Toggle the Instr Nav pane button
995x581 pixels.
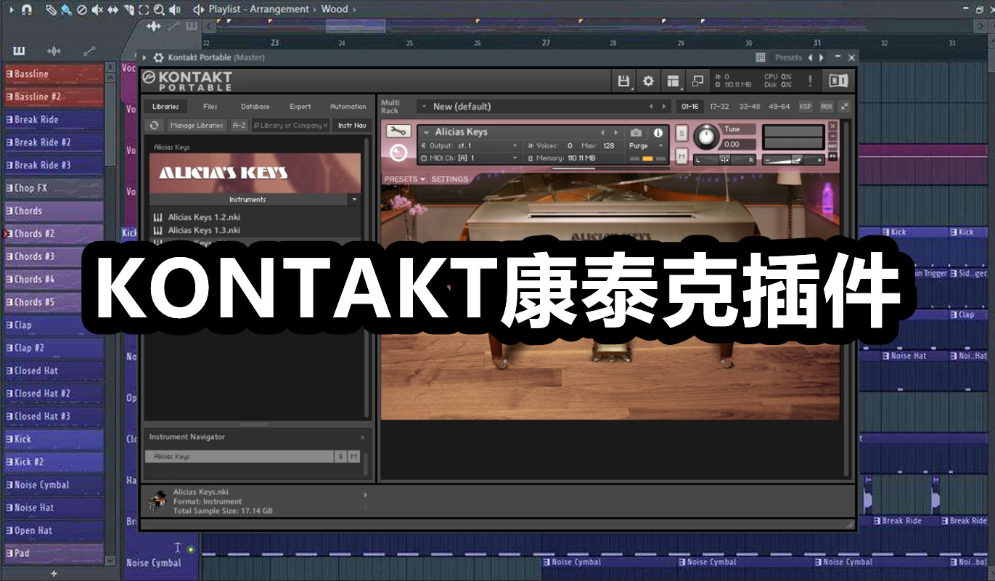tap(352, 126)
